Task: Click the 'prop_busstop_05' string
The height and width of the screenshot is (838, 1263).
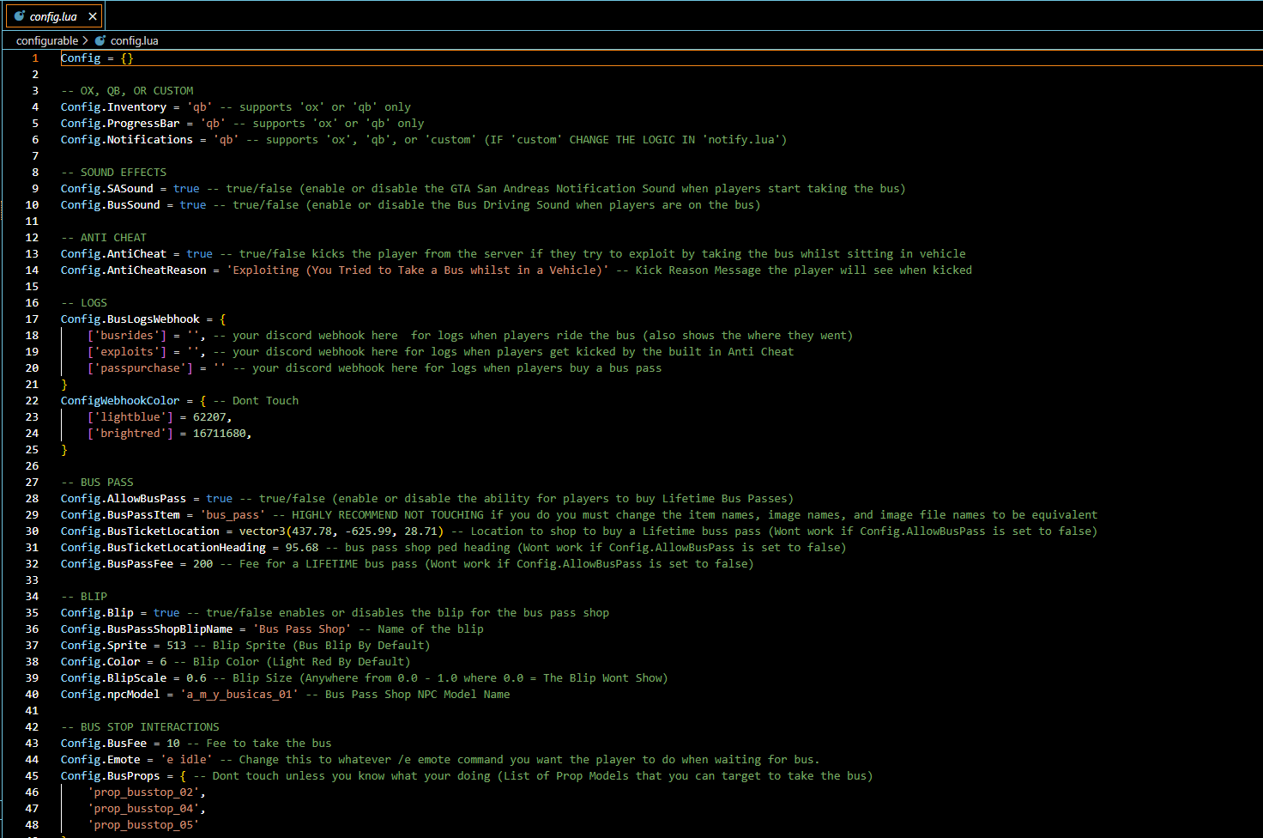Action: pos(143,825)
